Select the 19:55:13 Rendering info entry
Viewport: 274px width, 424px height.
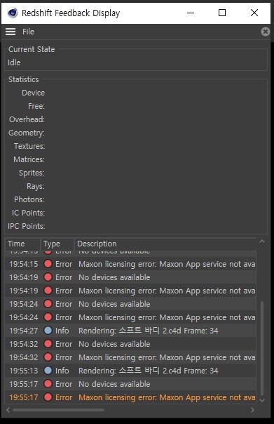pyautogui.click(x=130, y=371)
